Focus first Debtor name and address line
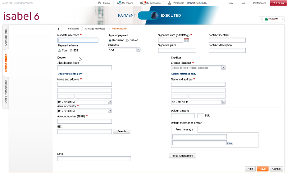This screenshot has width=287, height=173. pos(84,84)
